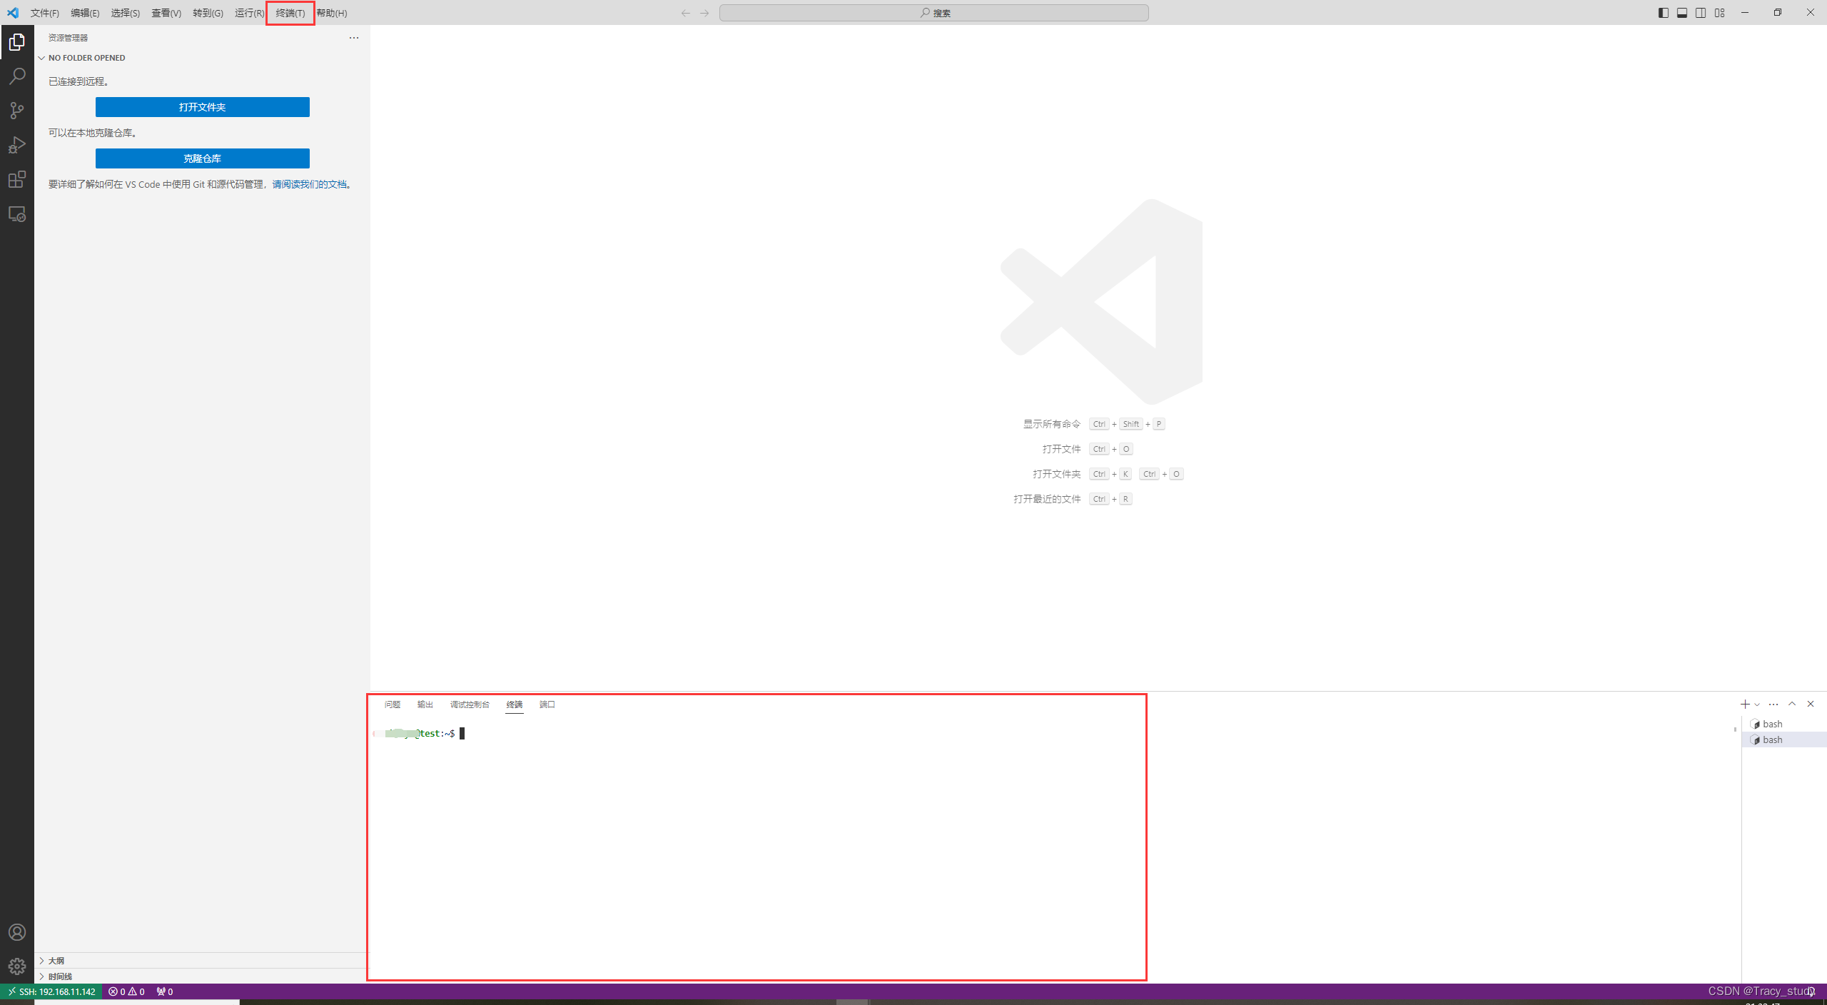Toggle secondary side bar layout icon

[1701, 13]
